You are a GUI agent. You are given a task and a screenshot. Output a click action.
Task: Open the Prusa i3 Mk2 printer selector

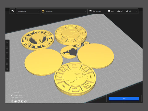pos(28,11)
